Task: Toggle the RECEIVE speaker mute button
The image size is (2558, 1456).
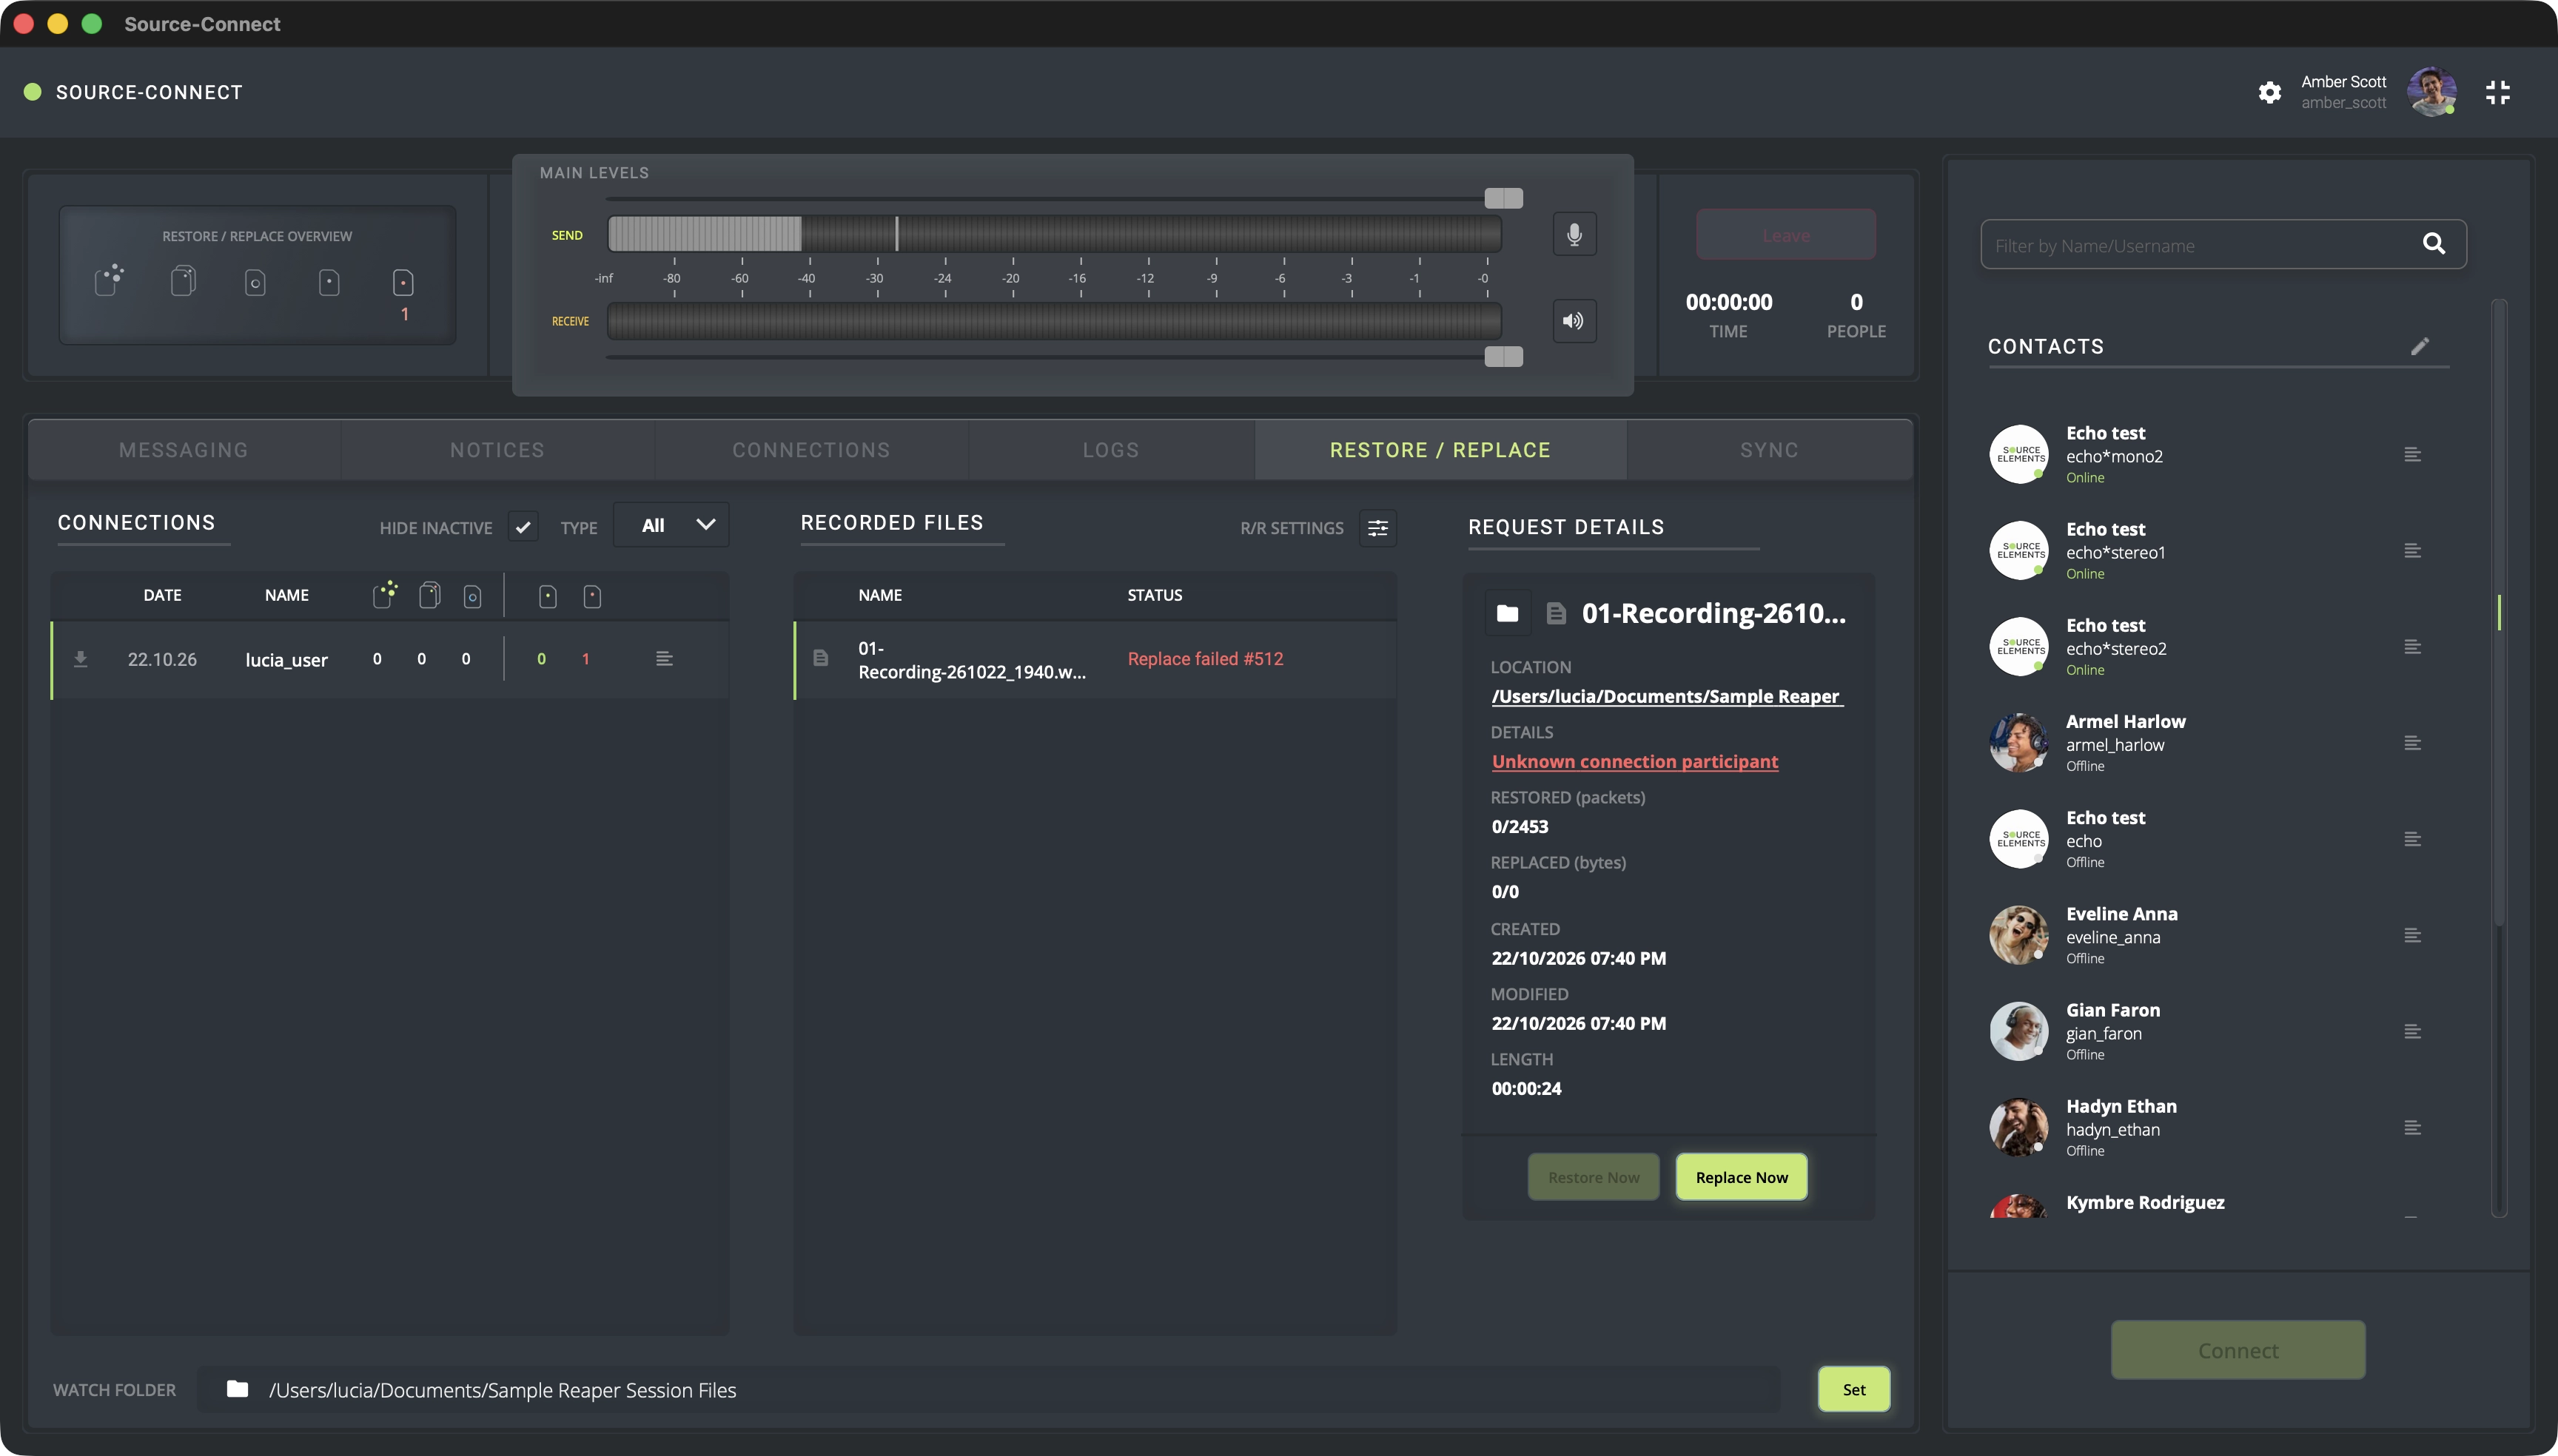Action: click(x=1574, y=321)
